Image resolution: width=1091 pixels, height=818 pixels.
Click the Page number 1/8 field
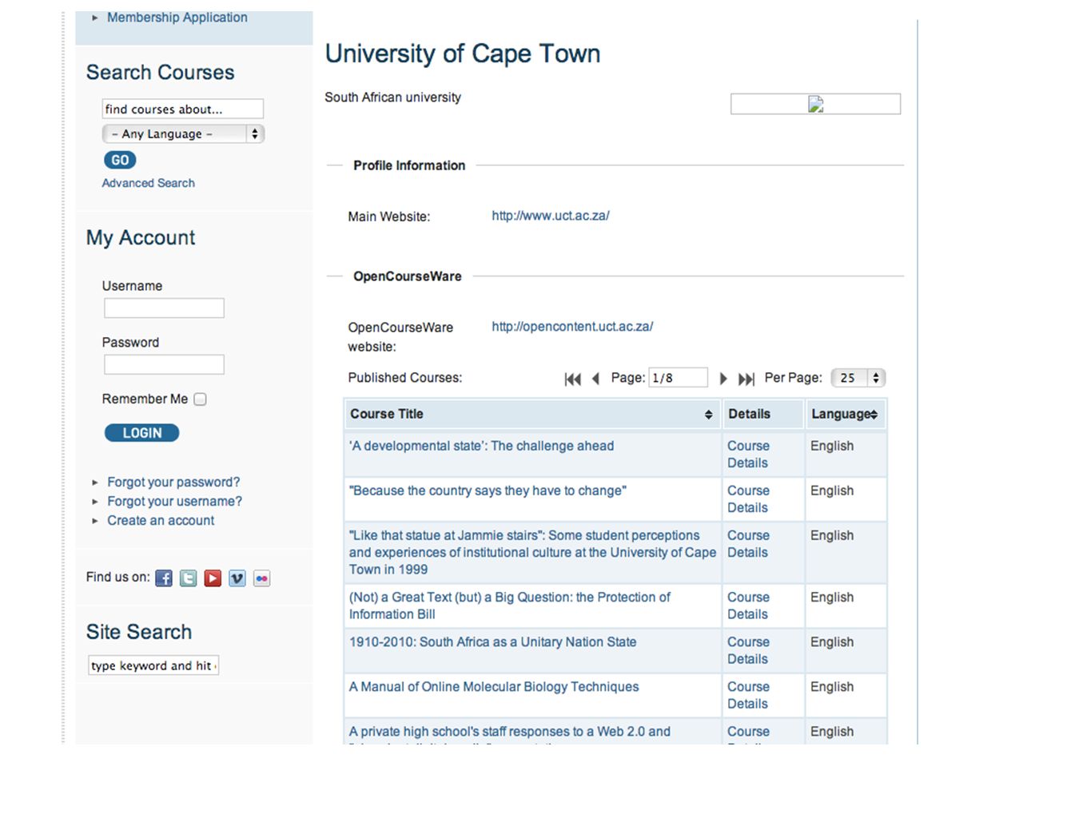click(x=678, y=378)
